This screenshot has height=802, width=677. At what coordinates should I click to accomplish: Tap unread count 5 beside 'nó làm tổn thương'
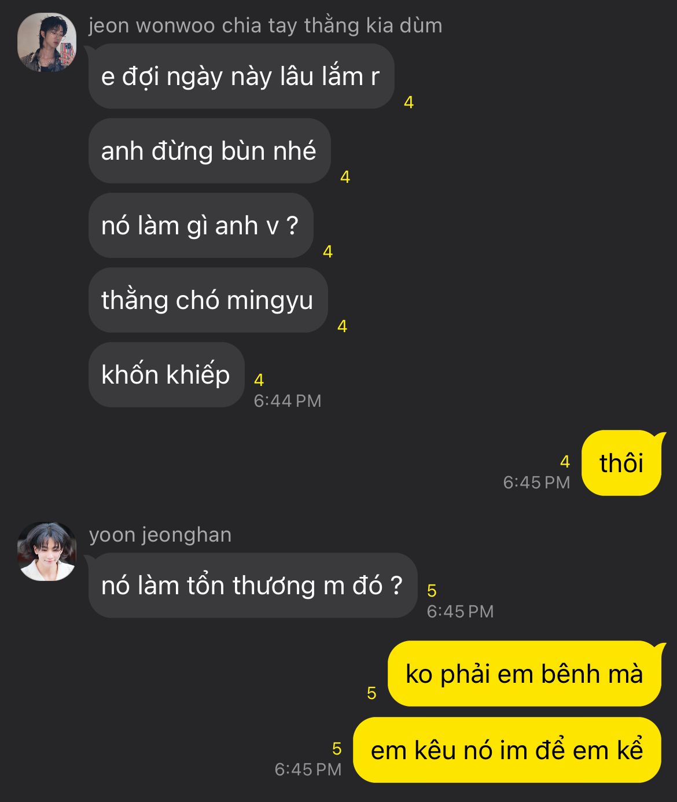tap(432, 591)
